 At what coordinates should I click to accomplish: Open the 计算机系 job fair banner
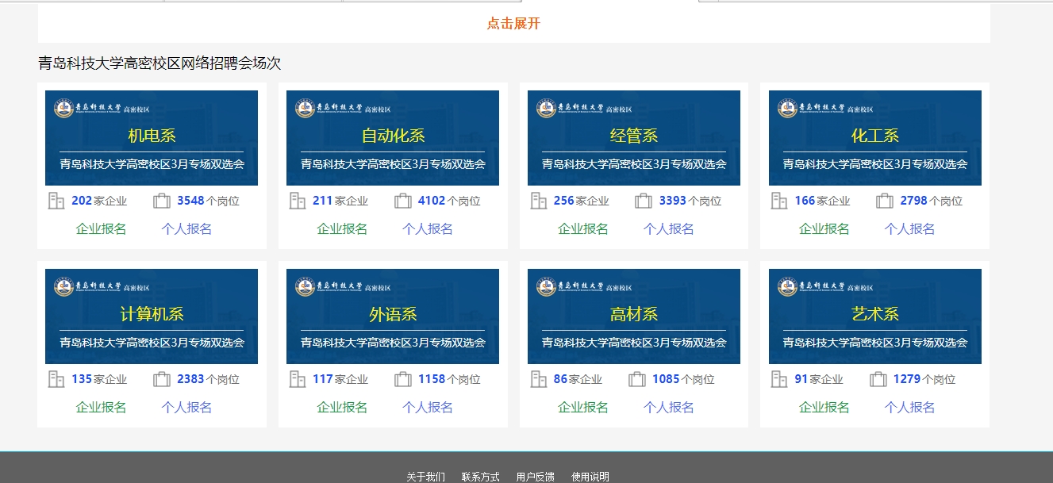pos(152,316)
